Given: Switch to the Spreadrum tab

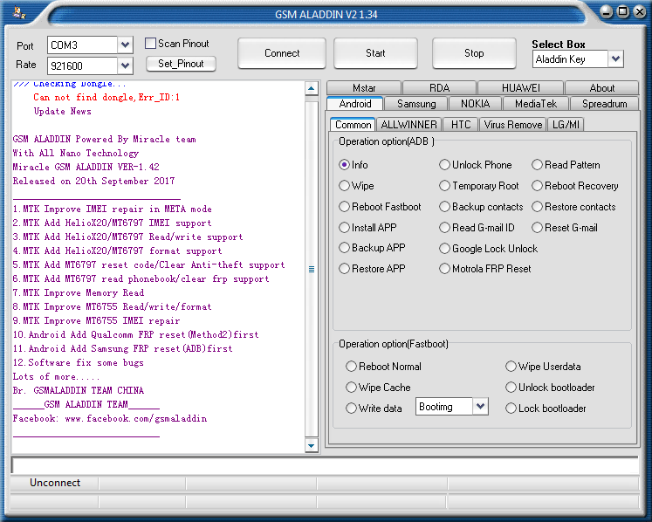Looking at the screenshot, I should click(x=604, y=104).
